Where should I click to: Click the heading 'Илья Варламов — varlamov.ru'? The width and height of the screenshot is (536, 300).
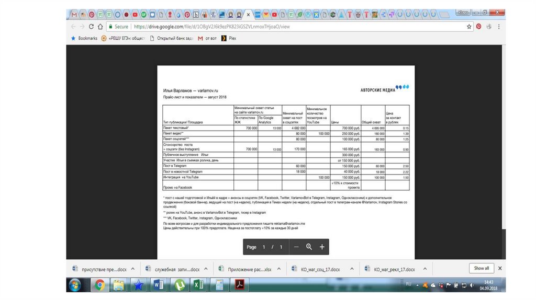click(191, 91)
